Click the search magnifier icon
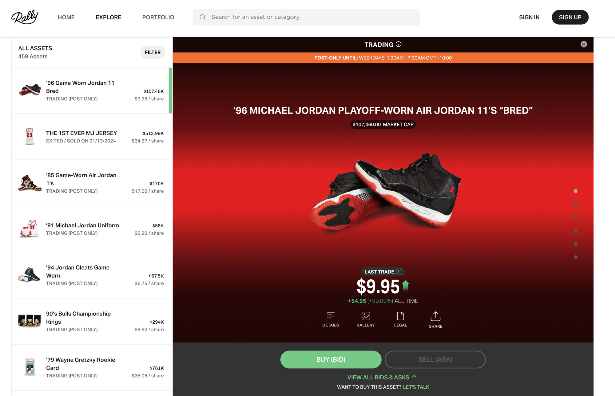 tap(203, 17)
